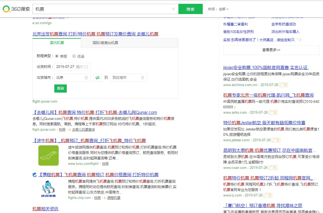Viewport: 323px width, 213px height.
Task: Click the 广告 tag beside www.jetstar.com
Action: pos(276,140)
